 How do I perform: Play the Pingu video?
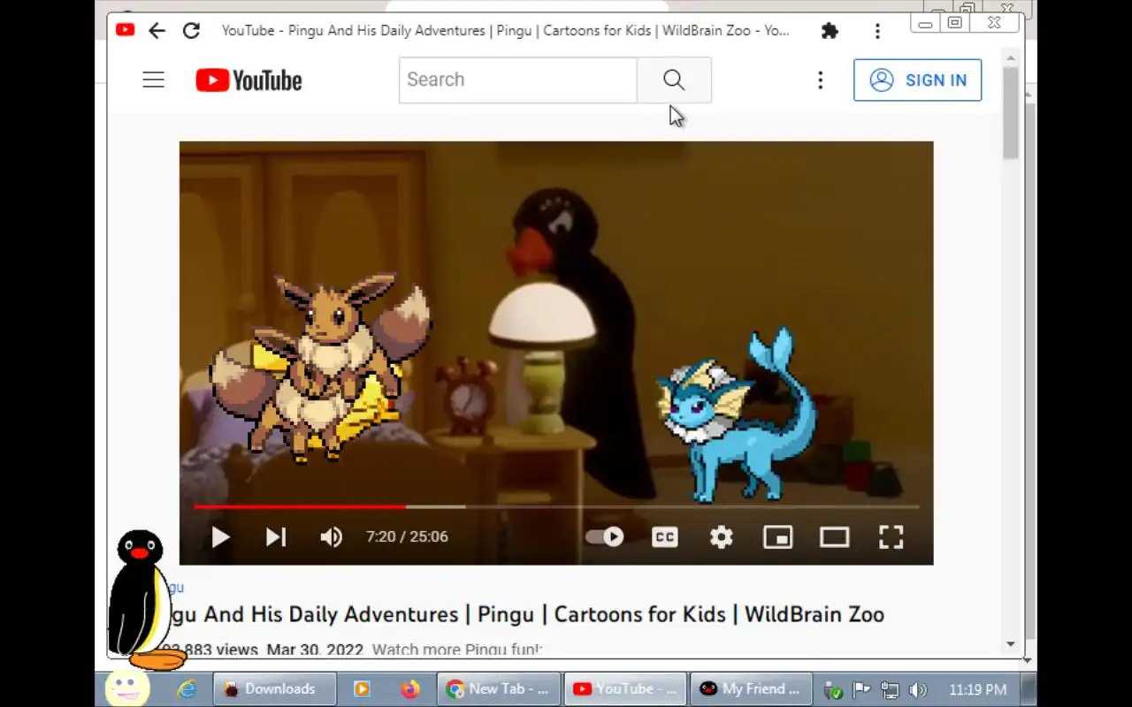click(x=220, y=536)
